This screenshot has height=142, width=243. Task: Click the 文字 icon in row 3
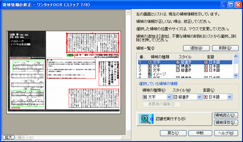[x=150, y=70]
